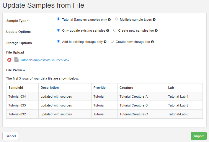
Task: Click help icon next to Only update existing samples
Action: tap(107, 30)
